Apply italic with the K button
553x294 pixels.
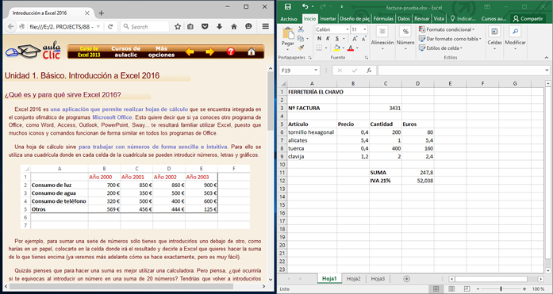(328, 39)
